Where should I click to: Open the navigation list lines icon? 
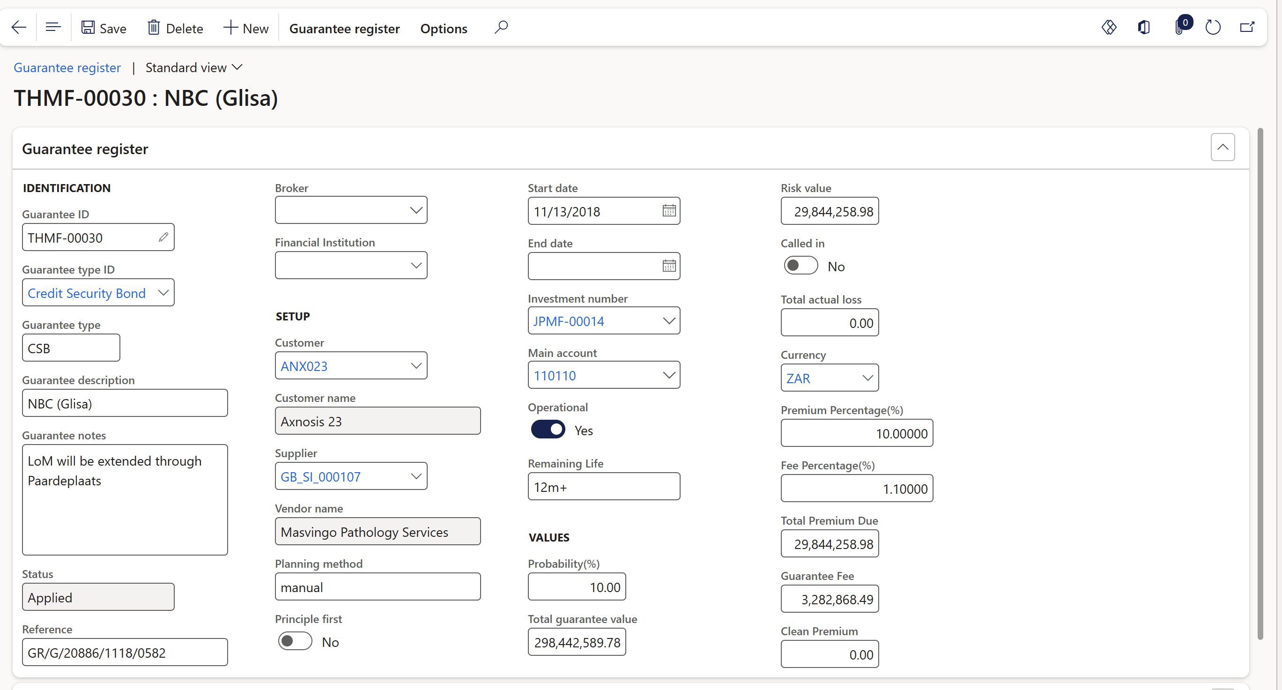(53, 27)
